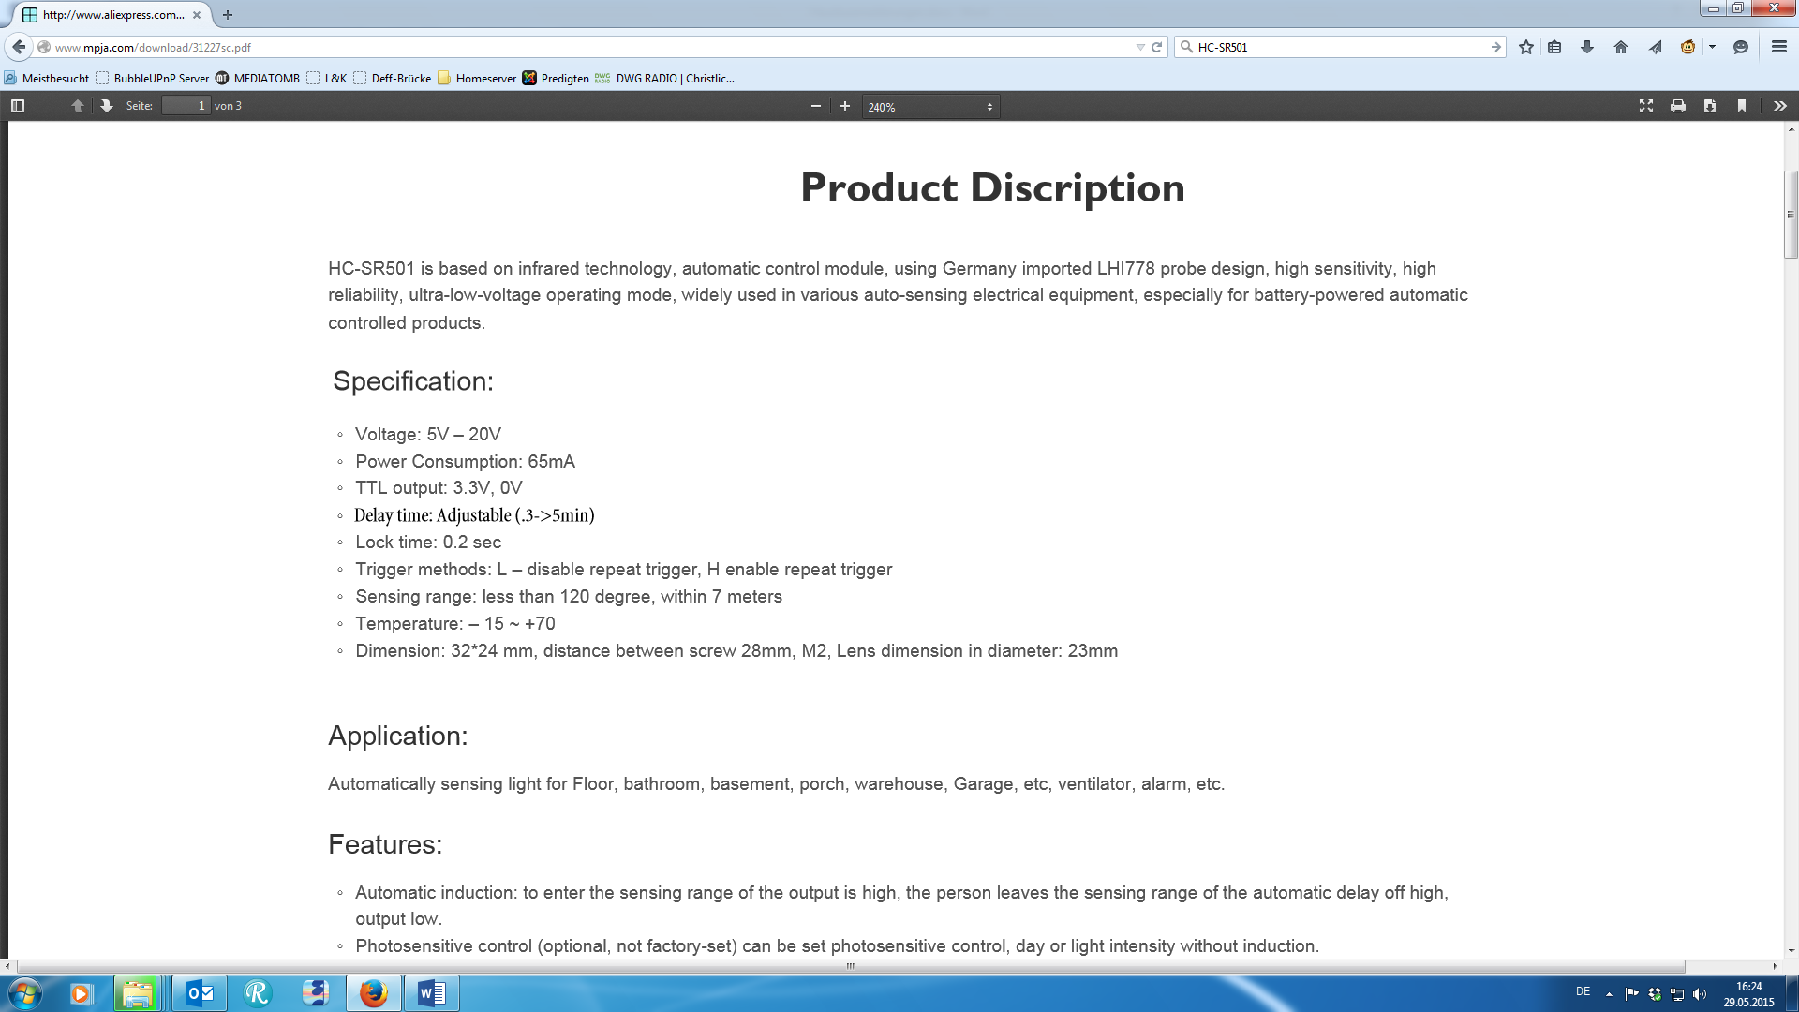Go to next PDF page
This screenshot has height=1012, width=1799.
[107, 106]
